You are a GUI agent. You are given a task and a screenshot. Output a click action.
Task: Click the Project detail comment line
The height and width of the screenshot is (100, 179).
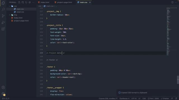(55, 53)
